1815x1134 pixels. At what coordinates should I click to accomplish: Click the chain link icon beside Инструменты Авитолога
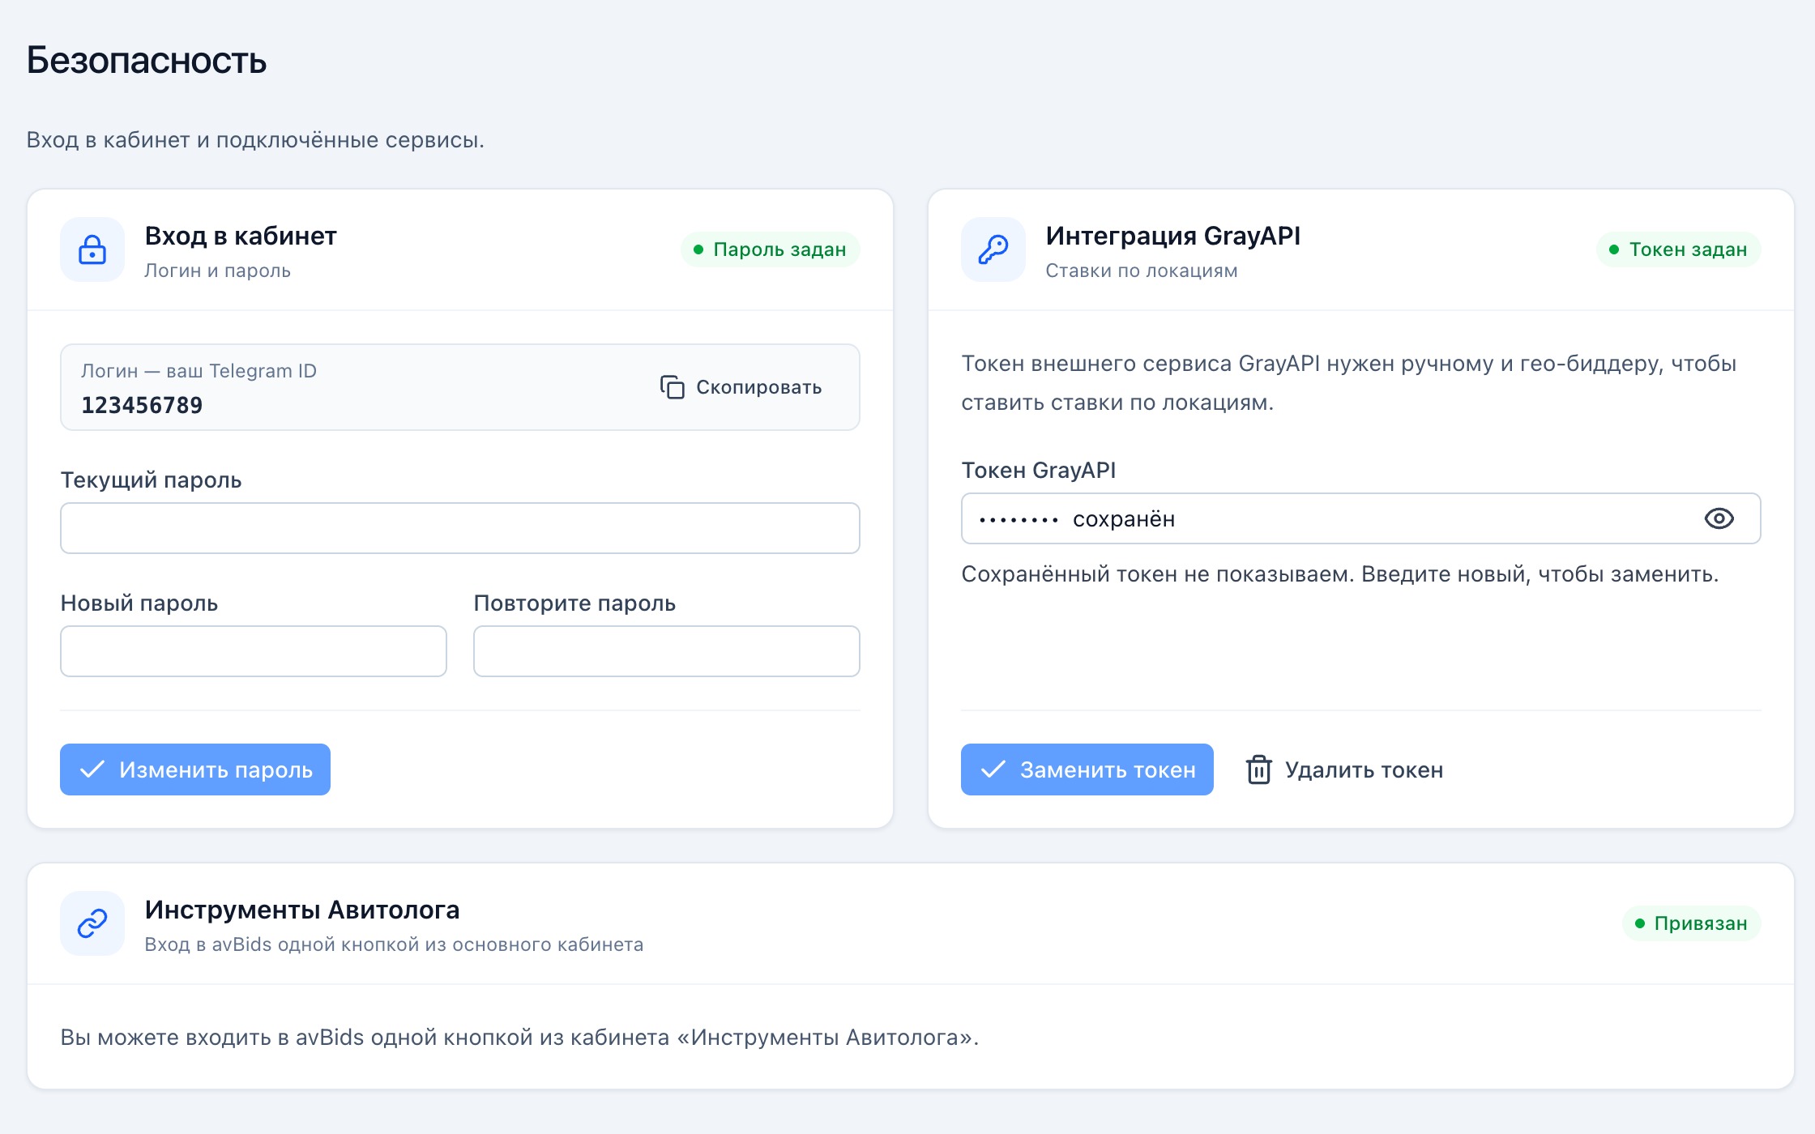(92, 923)
